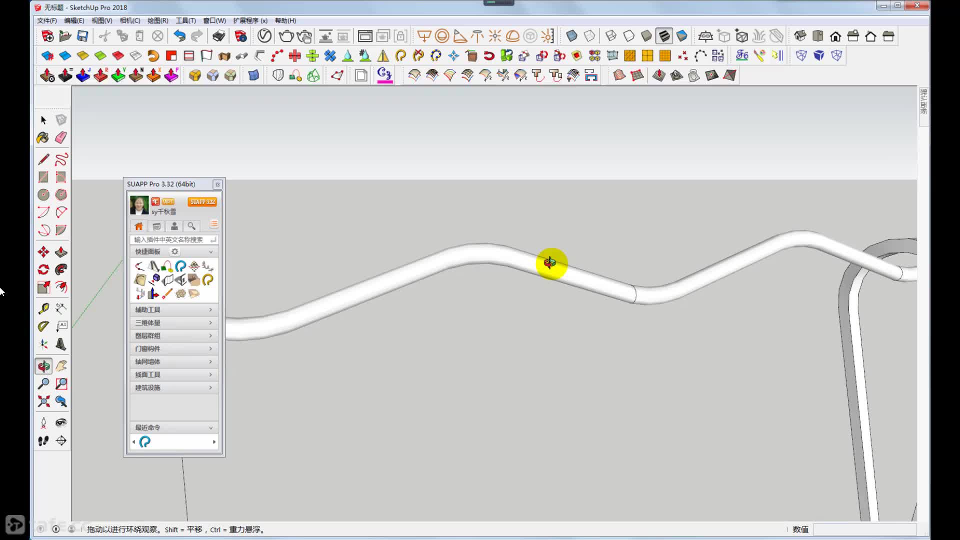
Task: Activate the Look Around eye tool
Action: click(61, 423)
